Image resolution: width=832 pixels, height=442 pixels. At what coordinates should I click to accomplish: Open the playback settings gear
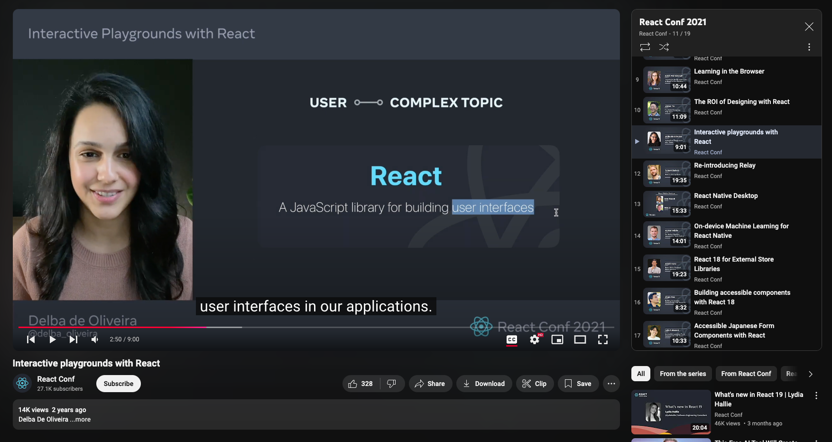[535, 339]
